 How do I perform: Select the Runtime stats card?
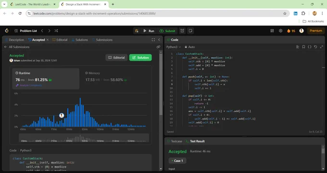tap(46, 79)
